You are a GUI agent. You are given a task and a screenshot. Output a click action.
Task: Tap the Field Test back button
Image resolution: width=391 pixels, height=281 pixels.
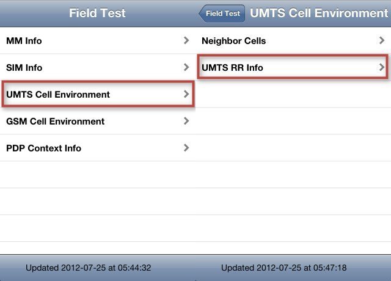coord(222,13)
